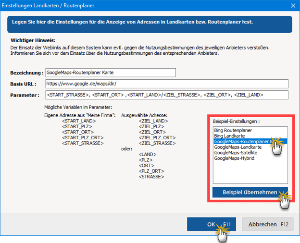Click the <START_LAND> variable text
Viewport: 300px width, 243px height.
79,121
